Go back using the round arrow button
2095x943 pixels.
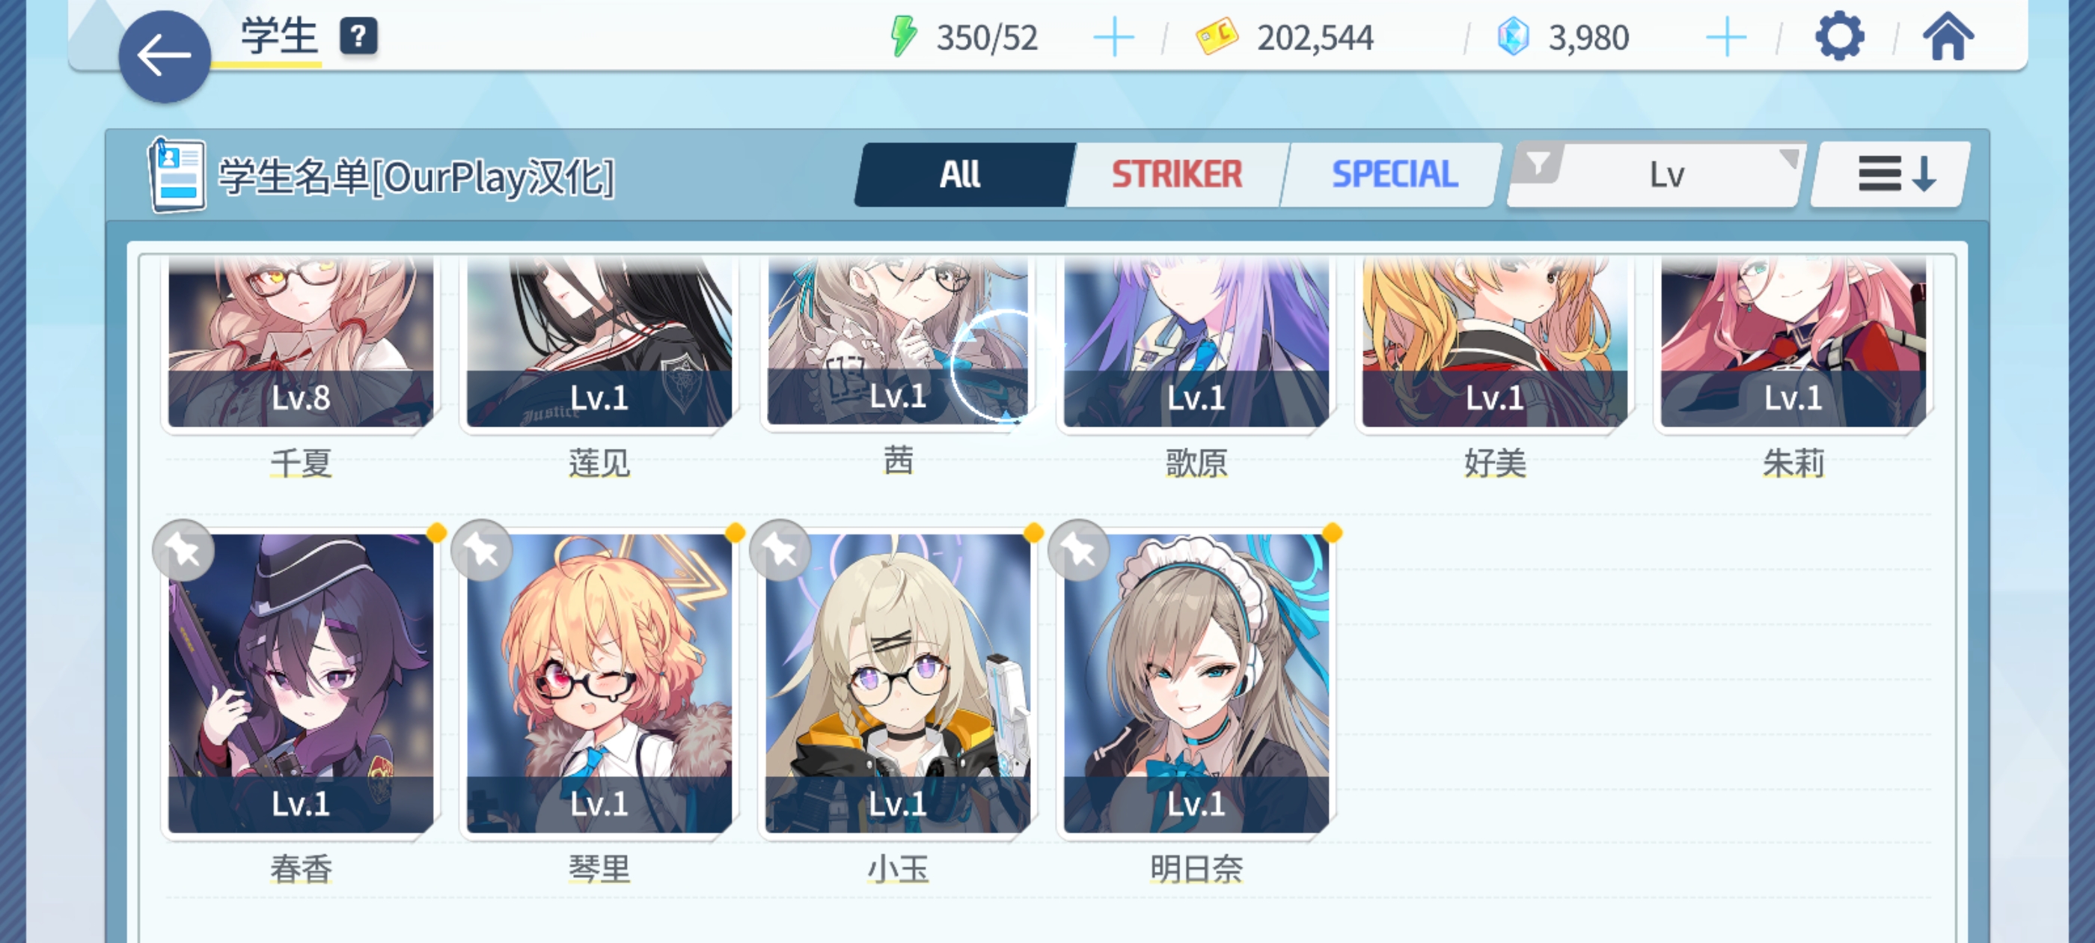(165, 56)
